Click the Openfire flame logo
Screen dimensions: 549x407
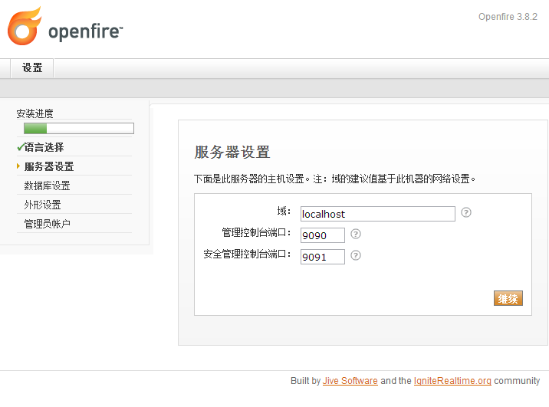pos(25,26)
